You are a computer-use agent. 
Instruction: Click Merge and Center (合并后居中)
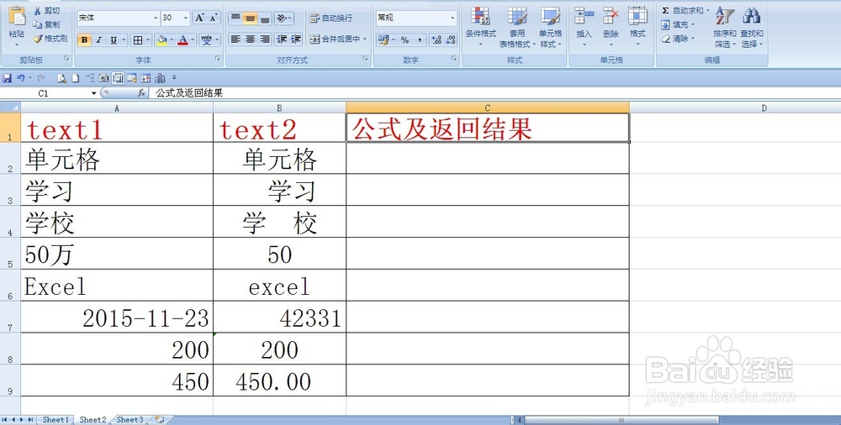coord(338,39)
